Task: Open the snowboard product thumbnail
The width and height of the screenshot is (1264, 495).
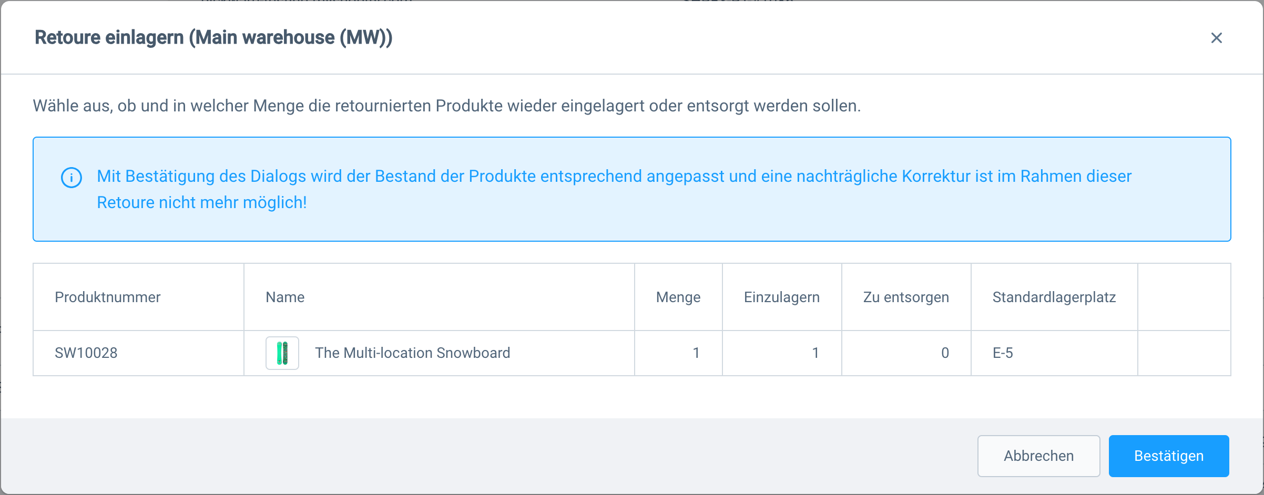Action: pos(282,353)
